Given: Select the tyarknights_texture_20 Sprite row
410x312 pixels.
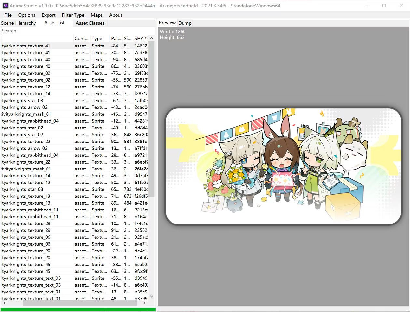Looking at the screenshot, I should tap(75, 258).
